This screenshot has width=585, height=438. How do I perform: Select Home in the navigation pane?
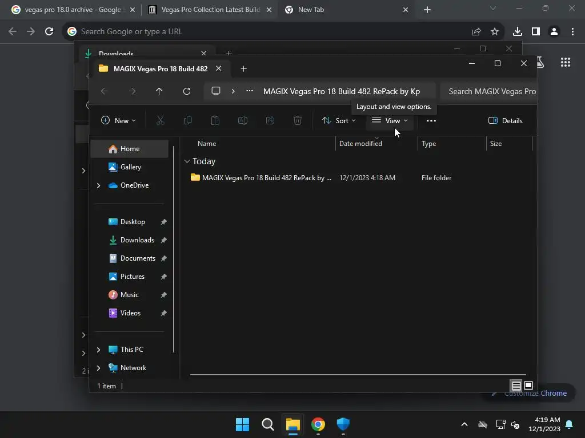tap(130, 149)
